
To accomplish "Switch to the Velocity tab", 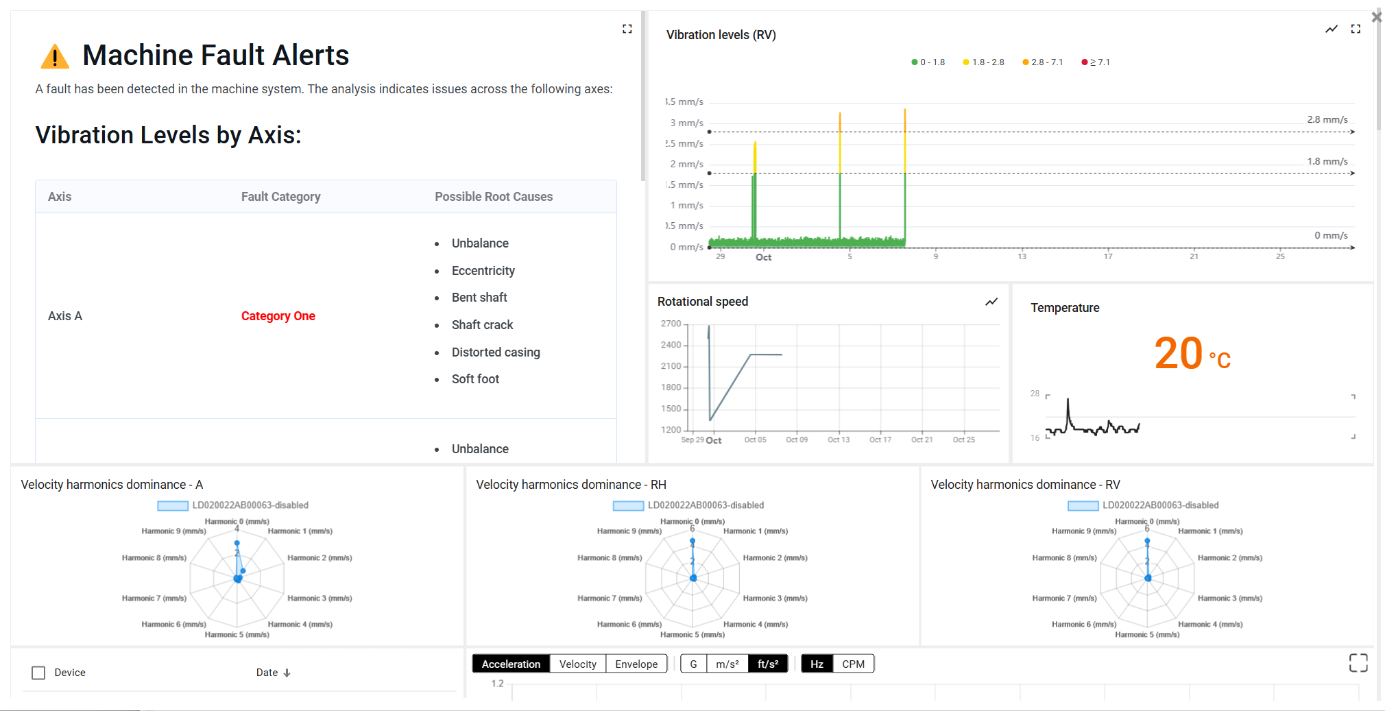I will (577, 664).
